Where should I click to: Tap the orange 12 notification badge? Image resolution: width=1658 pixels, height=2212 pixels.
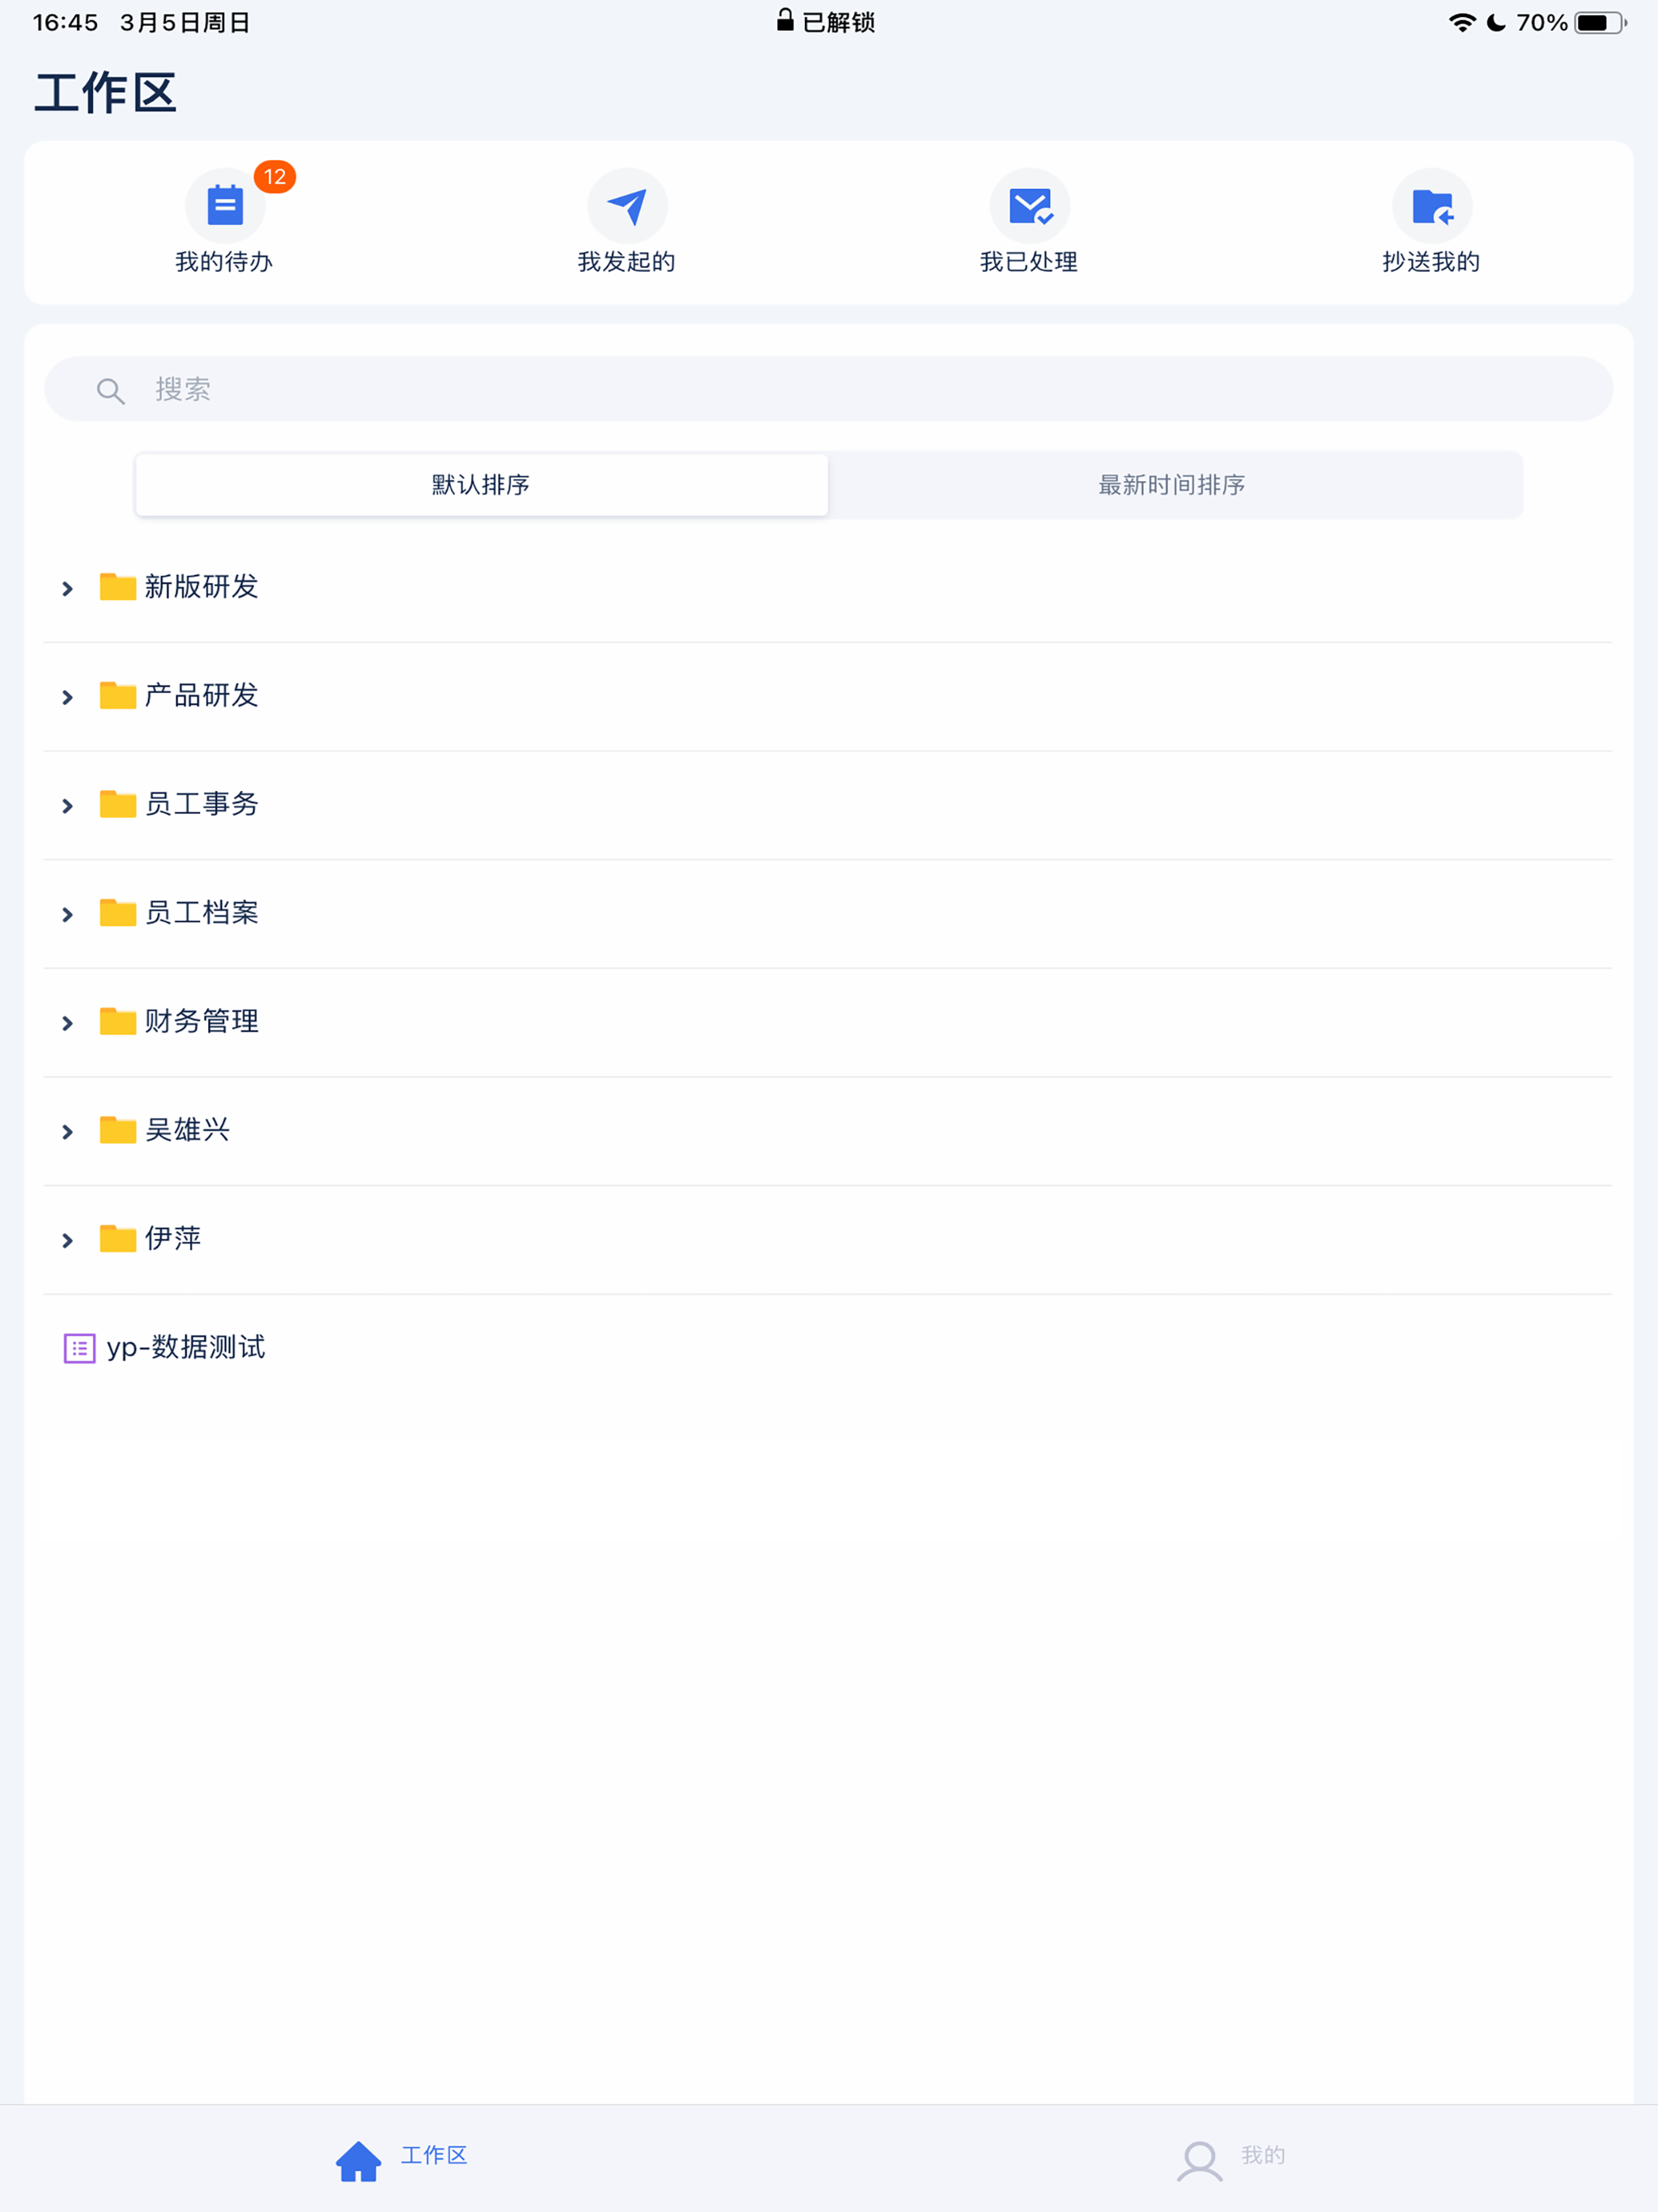(x=275, y=177)
